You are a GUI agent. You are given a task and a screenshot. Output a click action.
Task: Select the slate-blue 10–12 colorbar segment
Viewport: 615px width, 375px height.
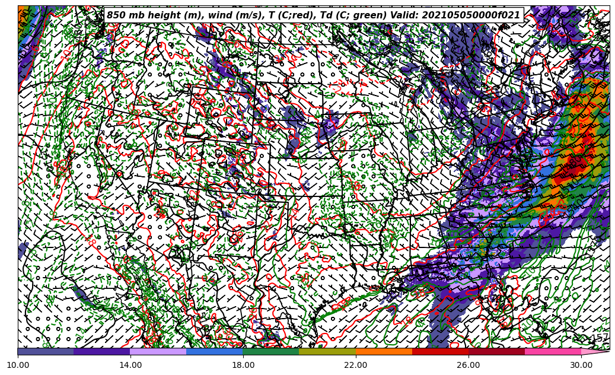point(46,351)
